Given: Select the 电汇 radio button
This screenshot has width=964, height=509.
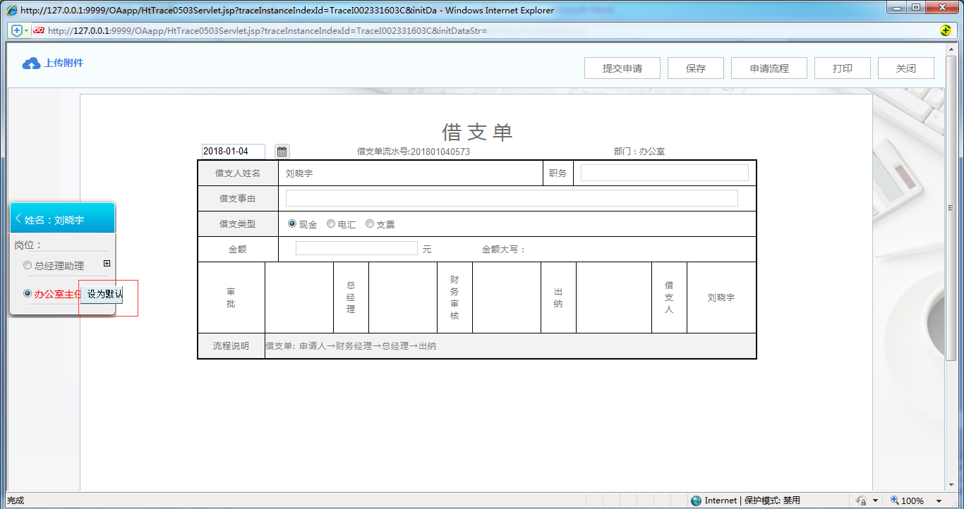Looking at the screenshot, I should [x=331, y=224].
